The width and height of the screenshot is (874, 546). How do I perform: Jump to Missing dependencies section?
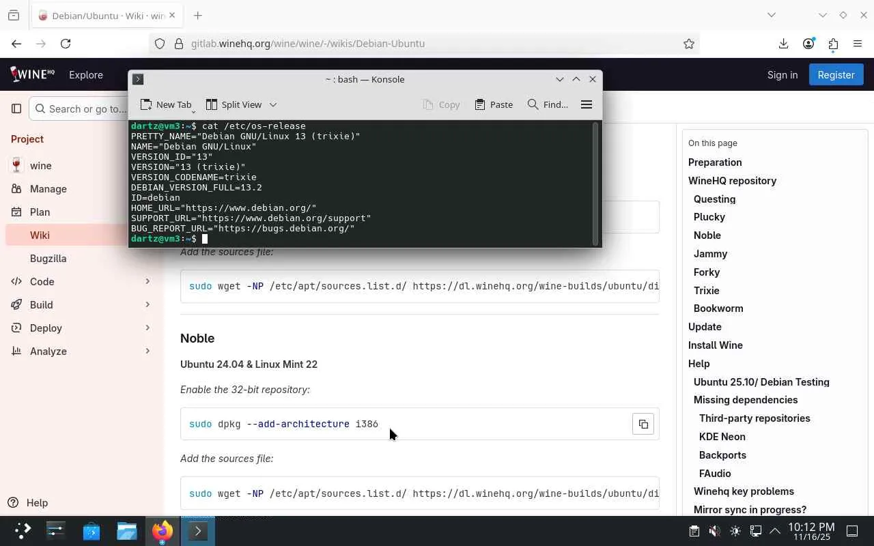(746, 400)
